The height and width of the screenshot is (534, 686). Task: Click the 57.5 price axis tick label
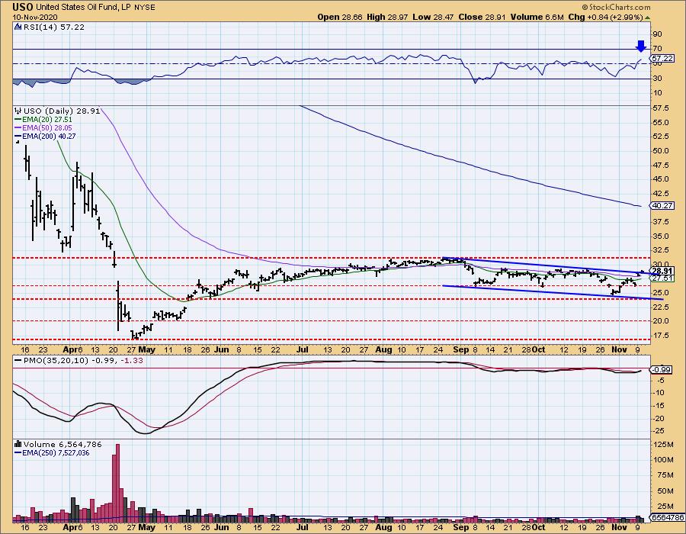pos(661,108)
